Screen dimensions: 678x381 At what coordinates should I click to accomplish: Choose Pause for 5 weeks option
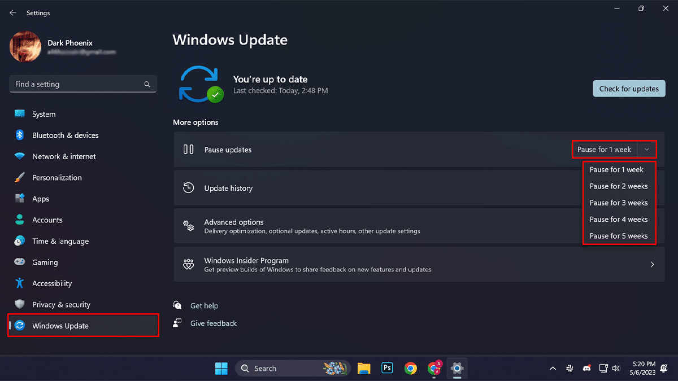coord(619,236)
